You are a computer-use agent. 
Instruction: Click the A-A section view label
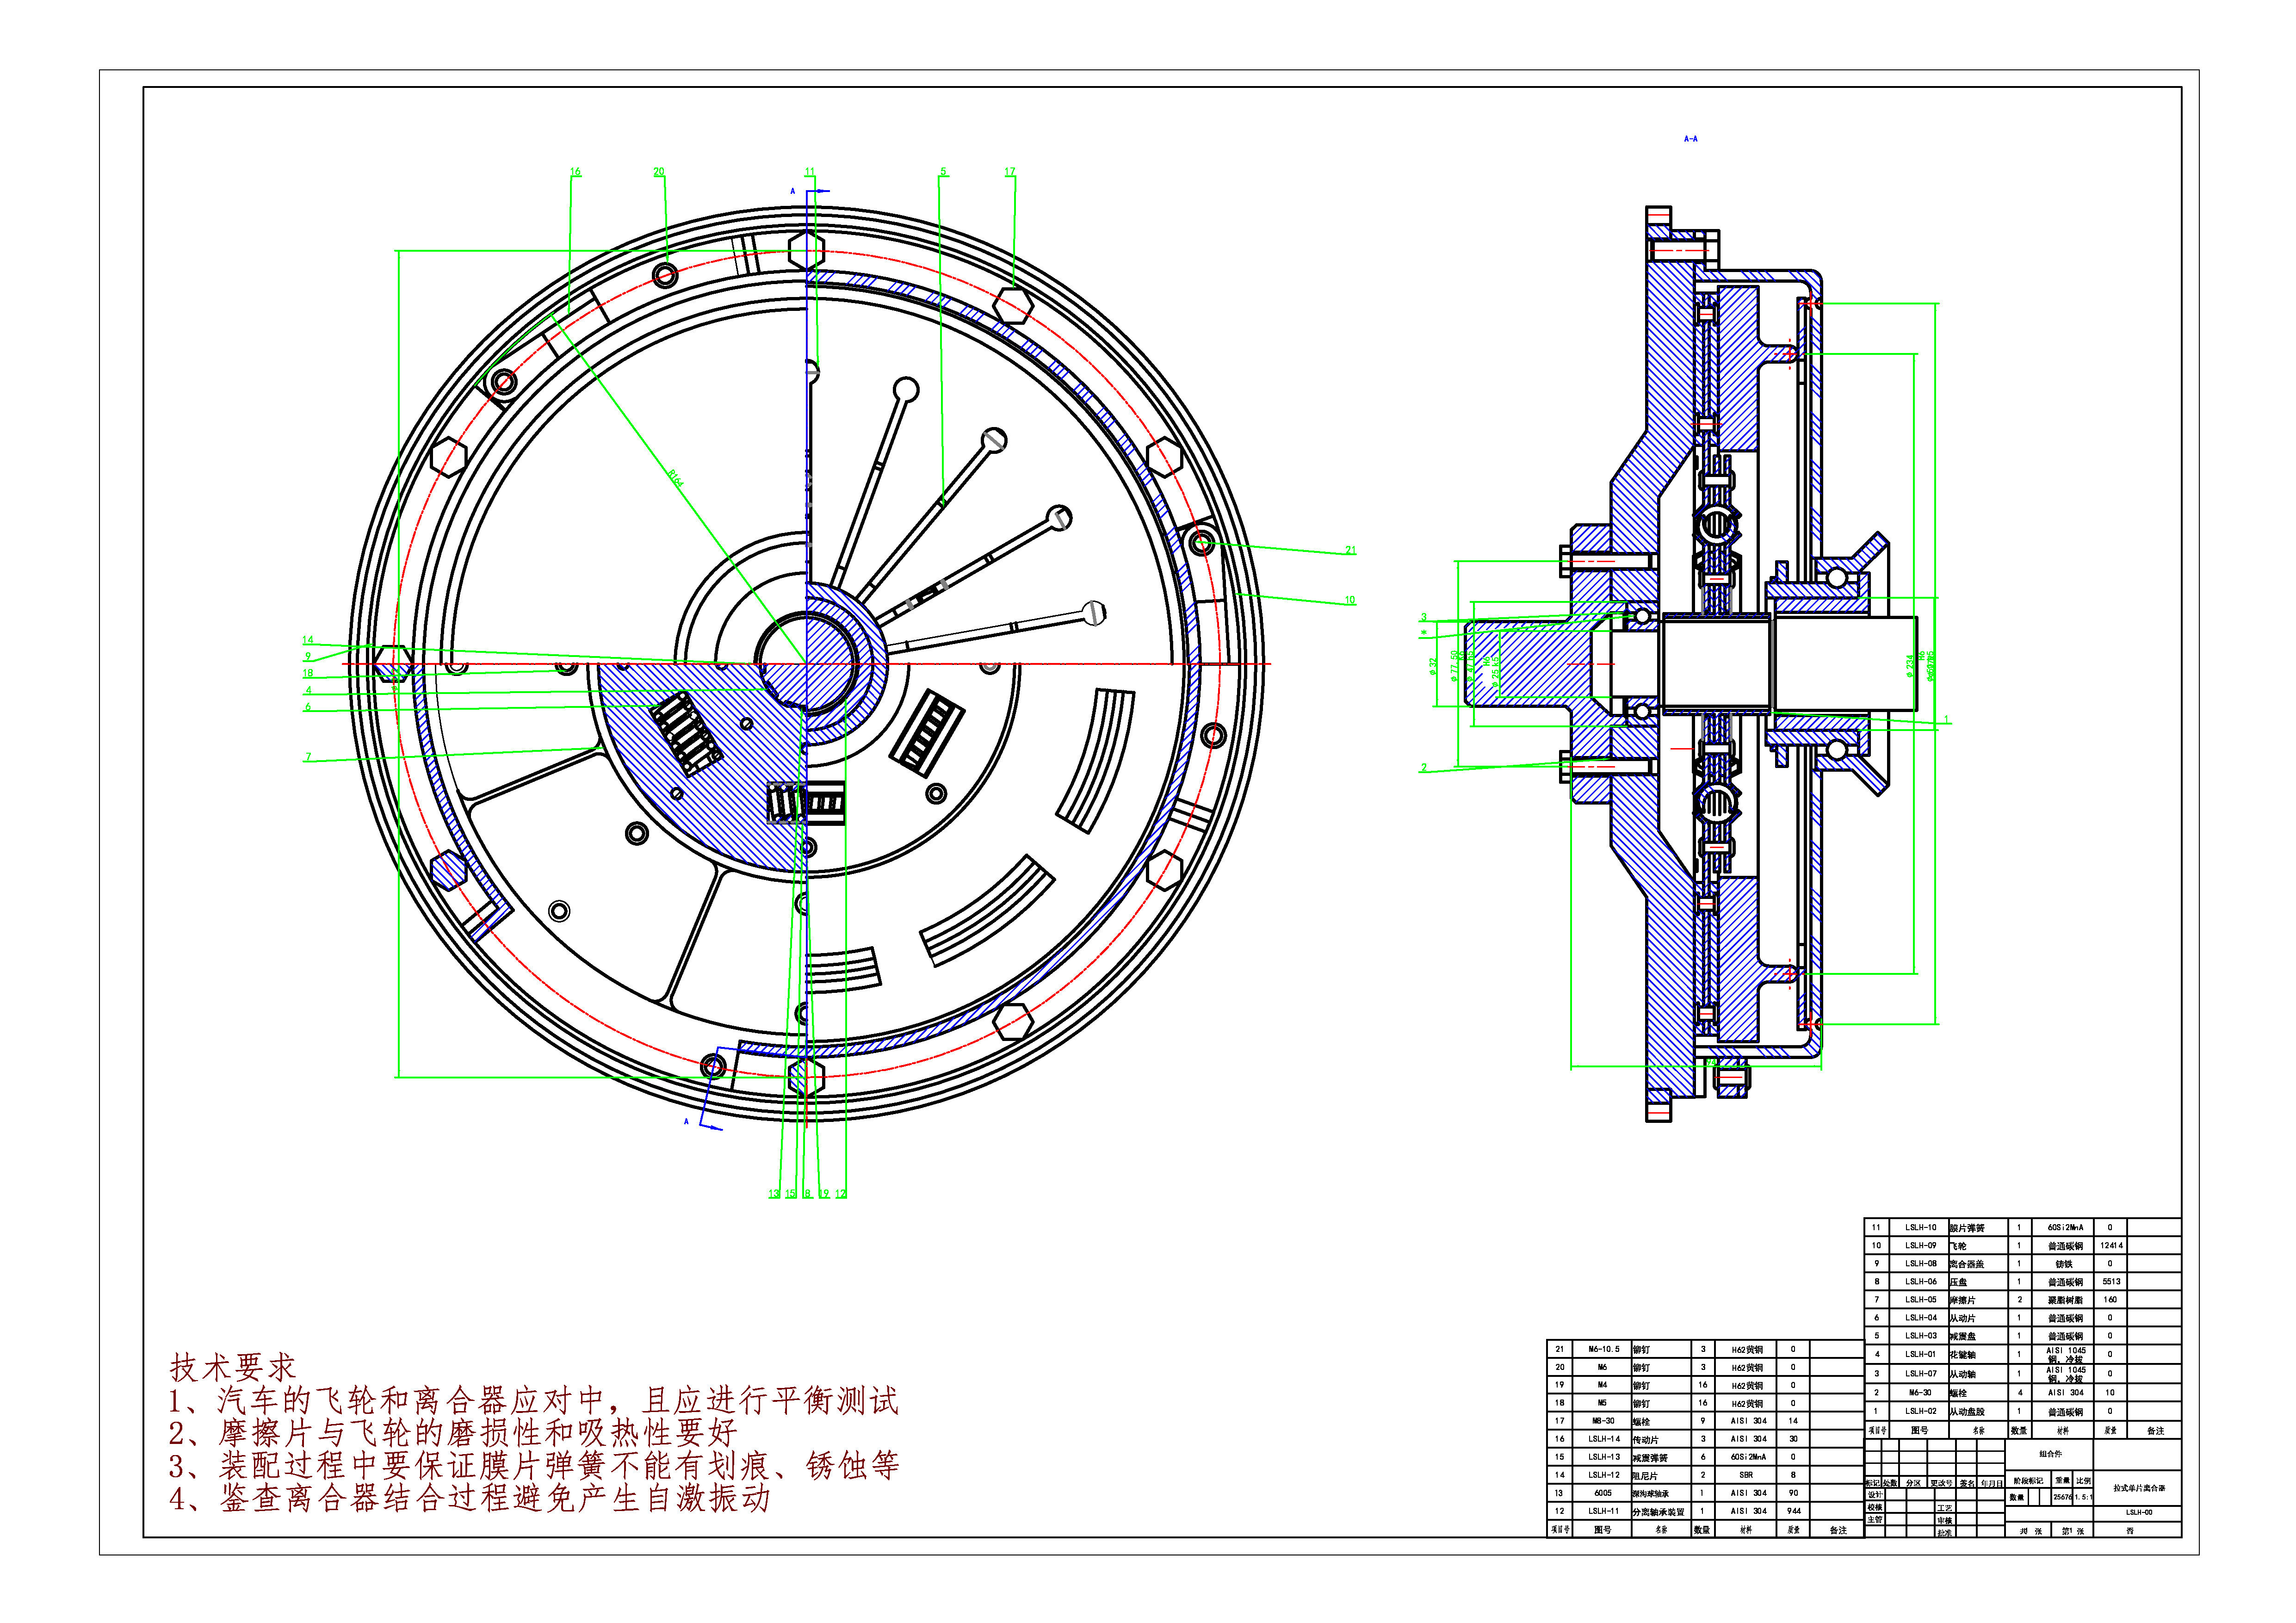[1690, 139]
